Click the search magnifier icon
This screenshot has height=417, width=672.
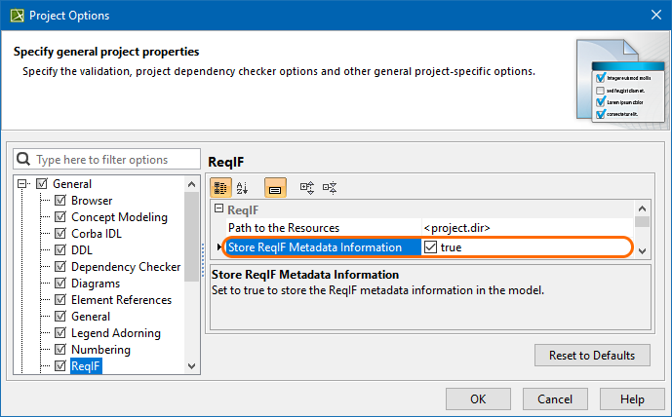click(x=24, y=160)
